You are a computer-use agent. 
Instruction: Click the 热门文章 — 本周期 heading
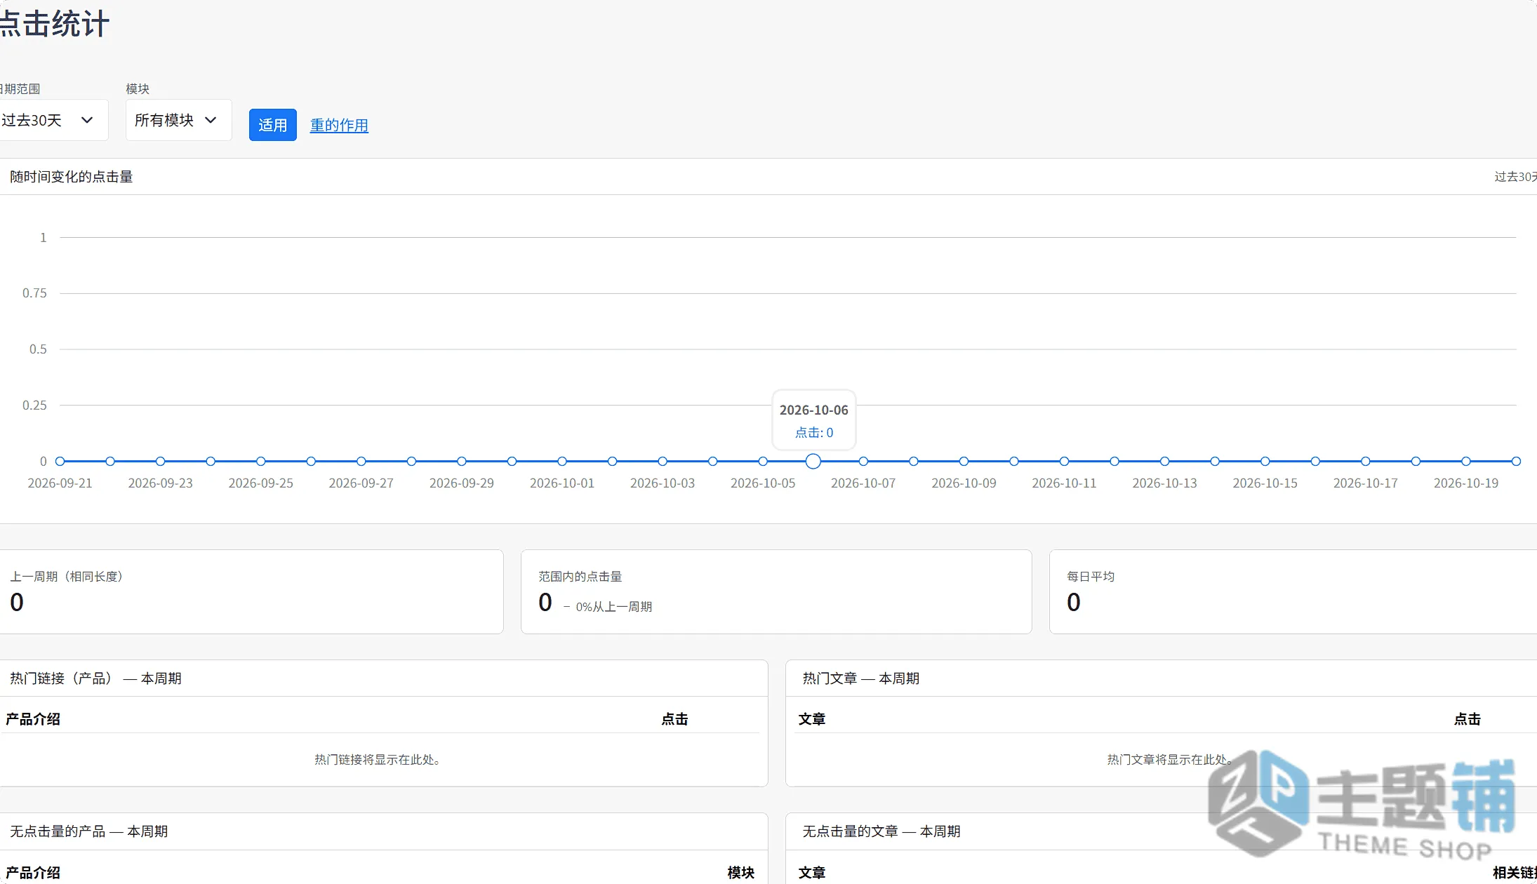(x=861, y=678)
